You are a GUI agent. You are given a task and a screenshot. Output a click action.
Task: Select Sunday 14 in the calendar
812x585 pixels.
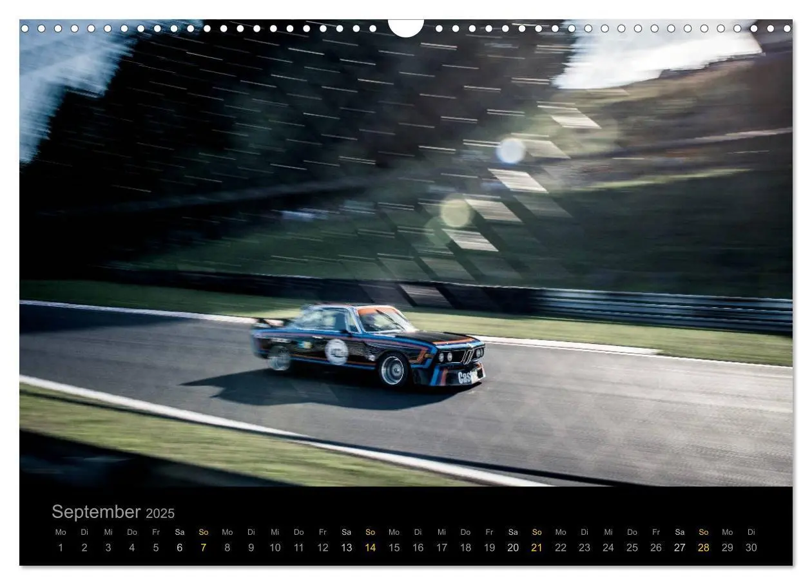(x=371, y=548)
